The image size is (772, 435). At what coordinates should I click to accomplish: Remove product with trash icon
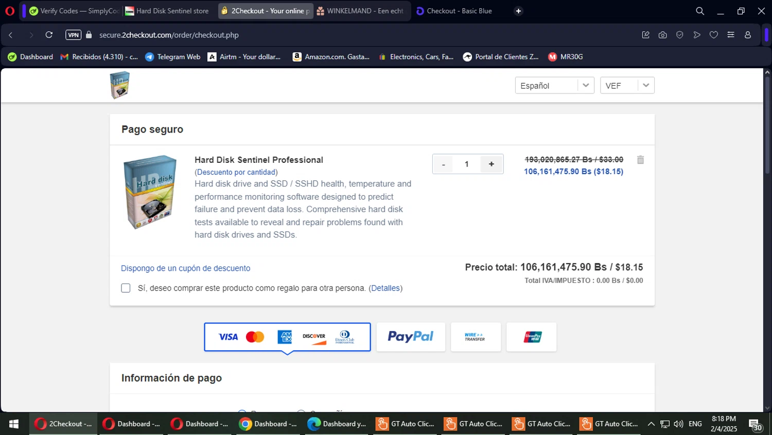(x=640, y=160)
